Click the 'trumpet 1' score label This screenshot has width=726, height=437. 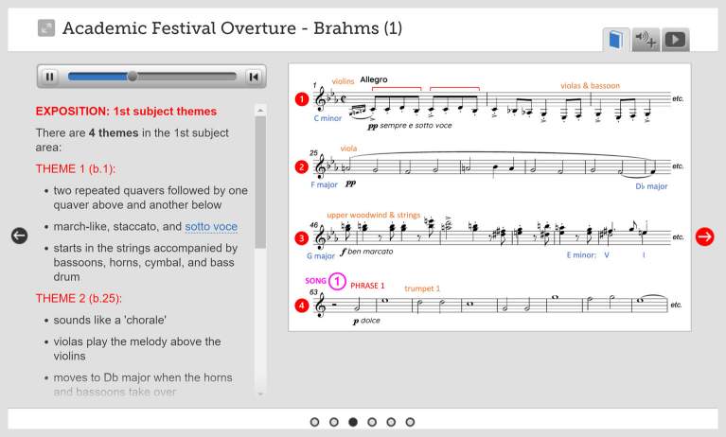[x=422, y=288]
